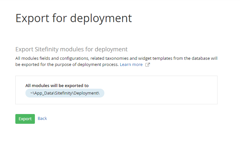Screen dimensions: 240x141
Task: Click 'All modules will be exported to' label
Action: point(57,85)
